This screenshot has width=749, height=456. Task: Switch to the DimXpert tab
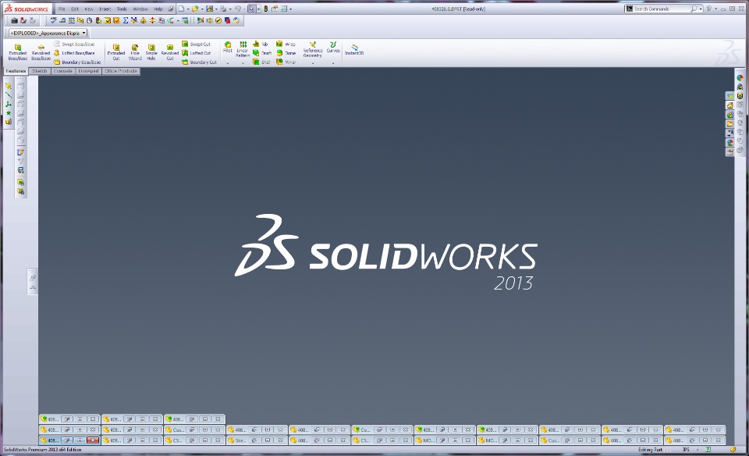coord(88,71)
